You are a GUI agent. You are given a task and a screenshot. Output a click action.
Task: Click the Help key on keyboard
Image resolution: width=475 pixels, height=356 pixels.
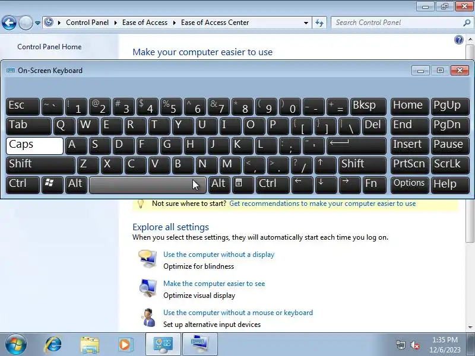[450, 185]
